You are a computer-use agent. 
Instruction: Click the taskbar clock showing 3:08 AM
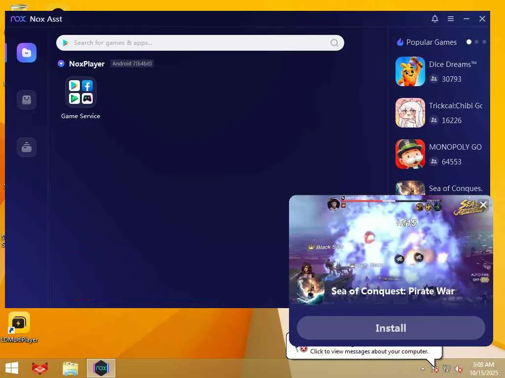[483, 369]
